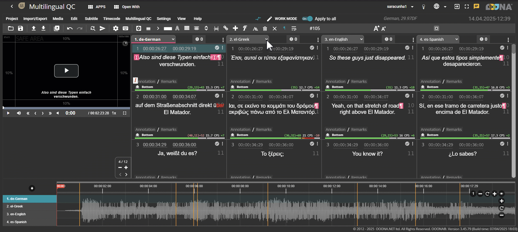
Task: Click the video progress bar
Action: coord(66,108)
